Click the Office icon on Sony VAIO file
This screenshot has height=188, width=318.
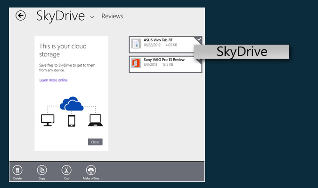pos(136,64)
